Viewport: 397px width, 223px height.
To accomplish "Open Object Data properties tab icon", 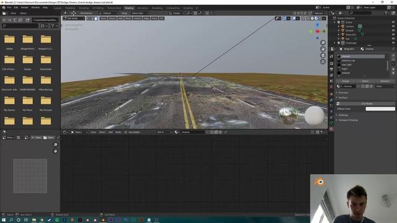I will [331, 123].
